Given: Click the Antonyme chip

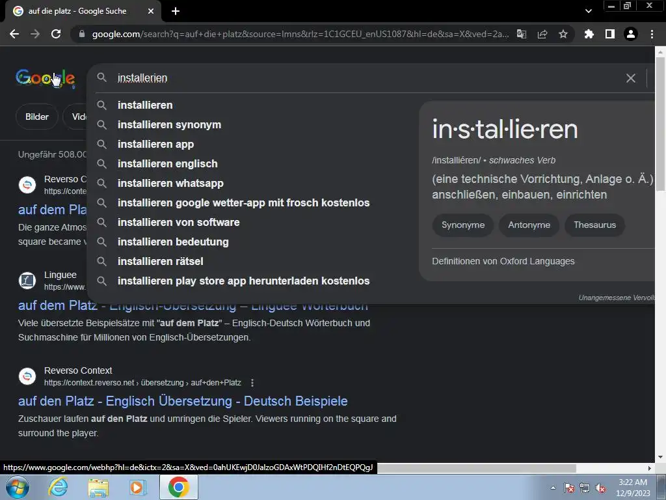Looking at the screenshot, I should pos(529,225).
